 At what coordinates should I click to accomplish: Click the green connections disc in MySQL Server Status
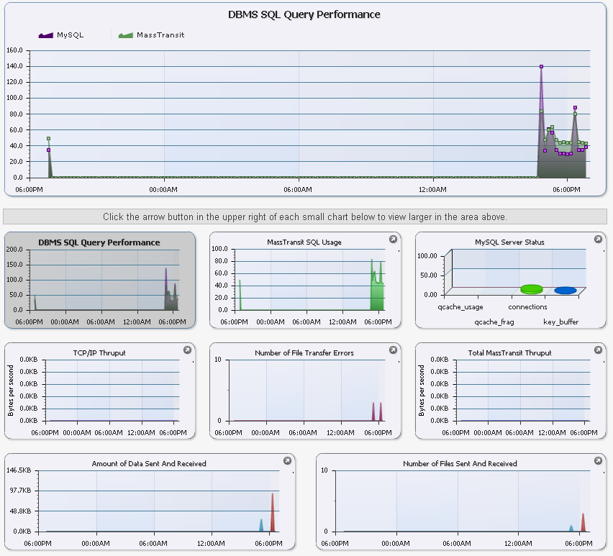532,289
